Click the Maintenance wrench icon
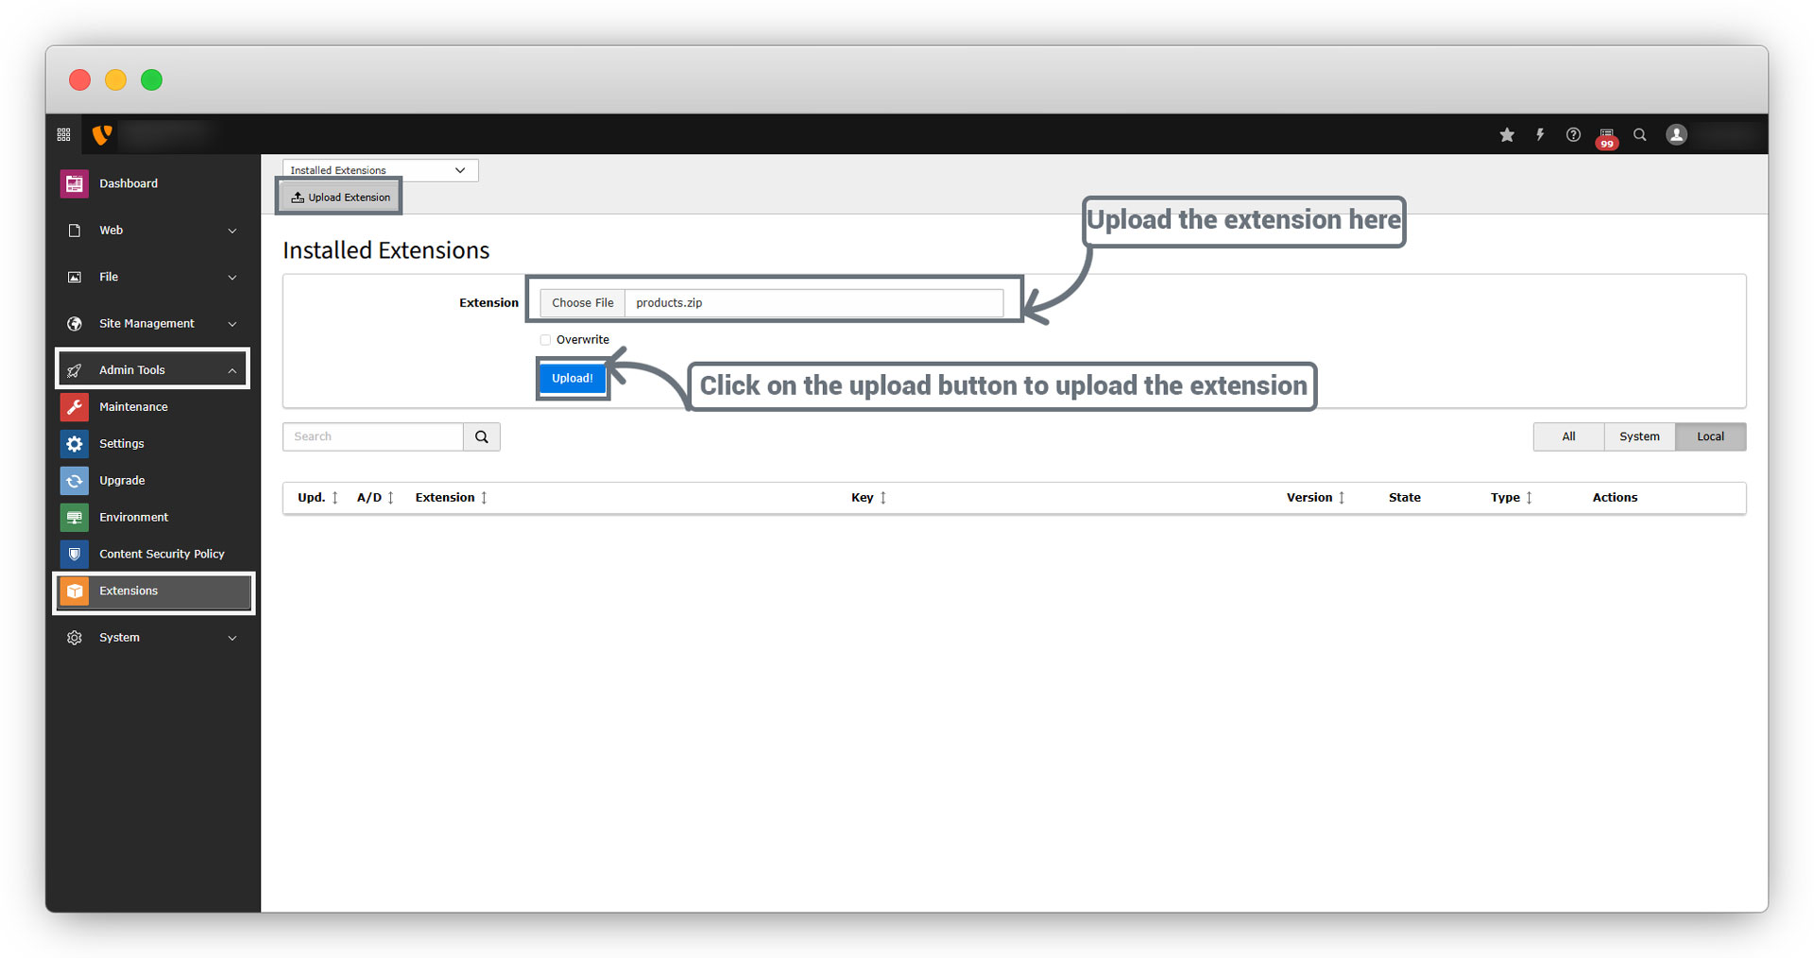1814x958 pixels. (75, 407)
